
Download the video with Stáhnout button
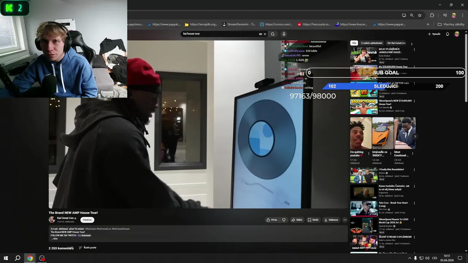[x=331, y=220]
